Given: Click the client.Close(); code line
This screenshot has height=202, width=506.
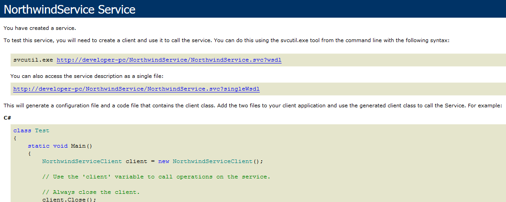Looking at the screenshot, I should point(69,199).
